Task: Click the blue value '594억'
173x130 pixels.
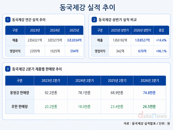Action: [74, 51]
